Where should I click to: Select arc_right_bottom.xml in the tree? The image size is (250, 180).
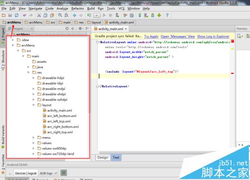[x=60, y=127]
